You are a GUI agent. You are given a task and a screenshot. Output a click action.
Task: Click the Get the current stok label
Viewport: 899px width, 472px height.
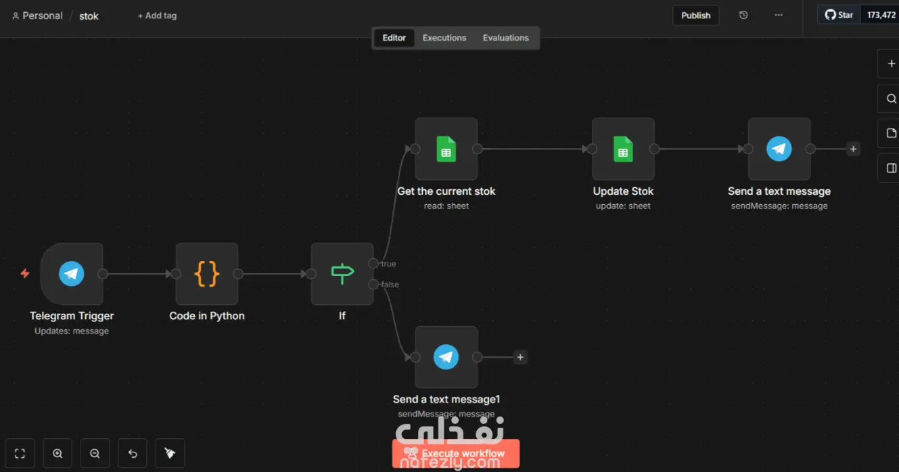(446, 191)
